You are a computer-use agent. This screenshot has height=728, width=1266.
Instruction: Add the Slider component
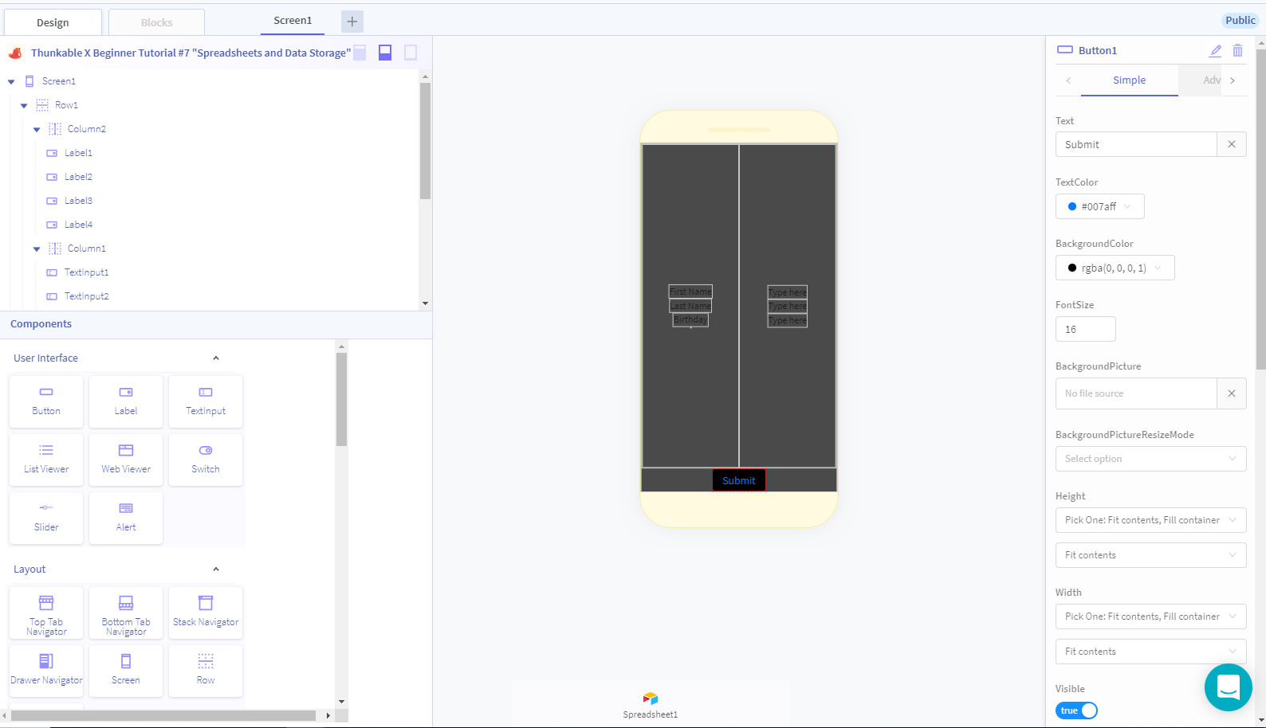[x=46, y=518]
